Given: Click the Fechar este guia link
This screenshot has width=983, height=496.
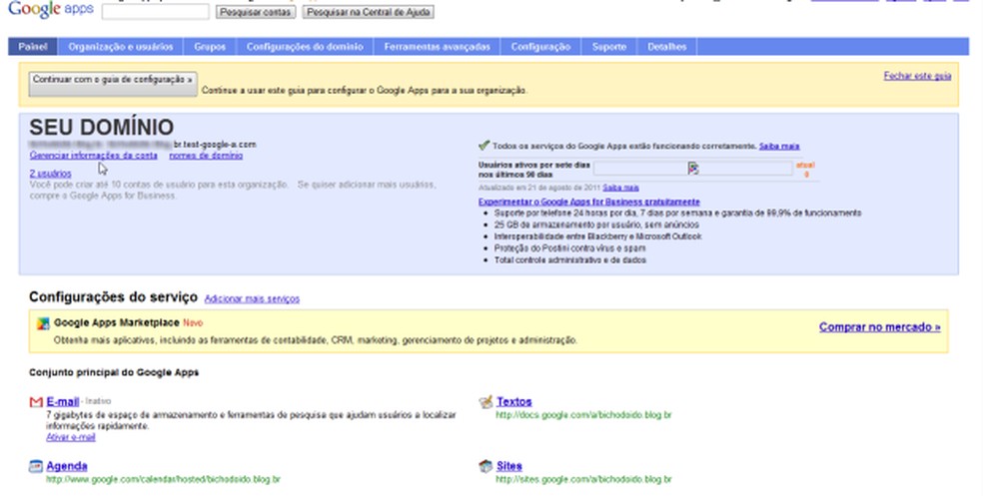Looking at the screenshot, I should (x=917, y=76).
